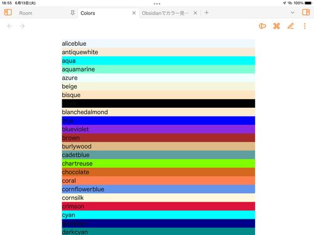
Task: Switch to the Obsidianでカラー見 tab
Action: point(165,13)
